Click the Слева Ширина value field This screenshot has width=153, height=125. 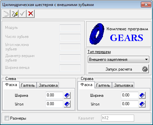[x=54, y=95]
